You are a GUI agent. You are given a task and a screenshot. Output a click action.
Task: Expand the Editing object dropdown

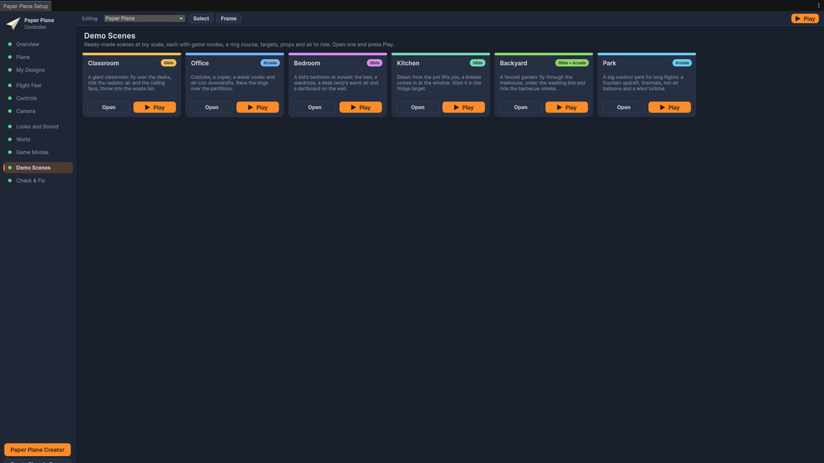[x=144, y=19]
